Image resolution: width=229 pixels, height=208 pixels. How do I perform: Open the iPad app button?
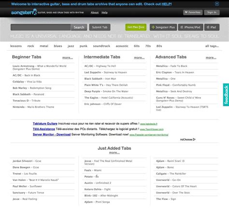coord(212,27)
